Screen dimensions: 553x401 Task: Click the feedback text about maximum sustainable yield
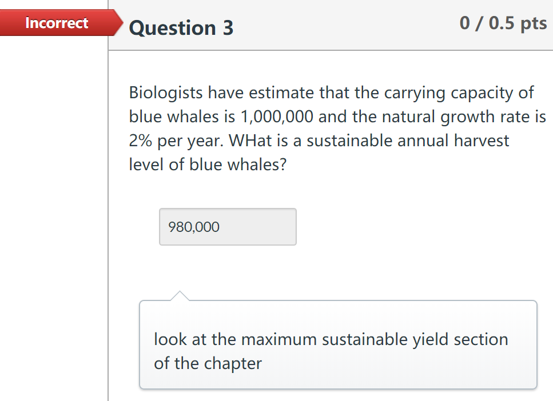(x=331, y=339)
